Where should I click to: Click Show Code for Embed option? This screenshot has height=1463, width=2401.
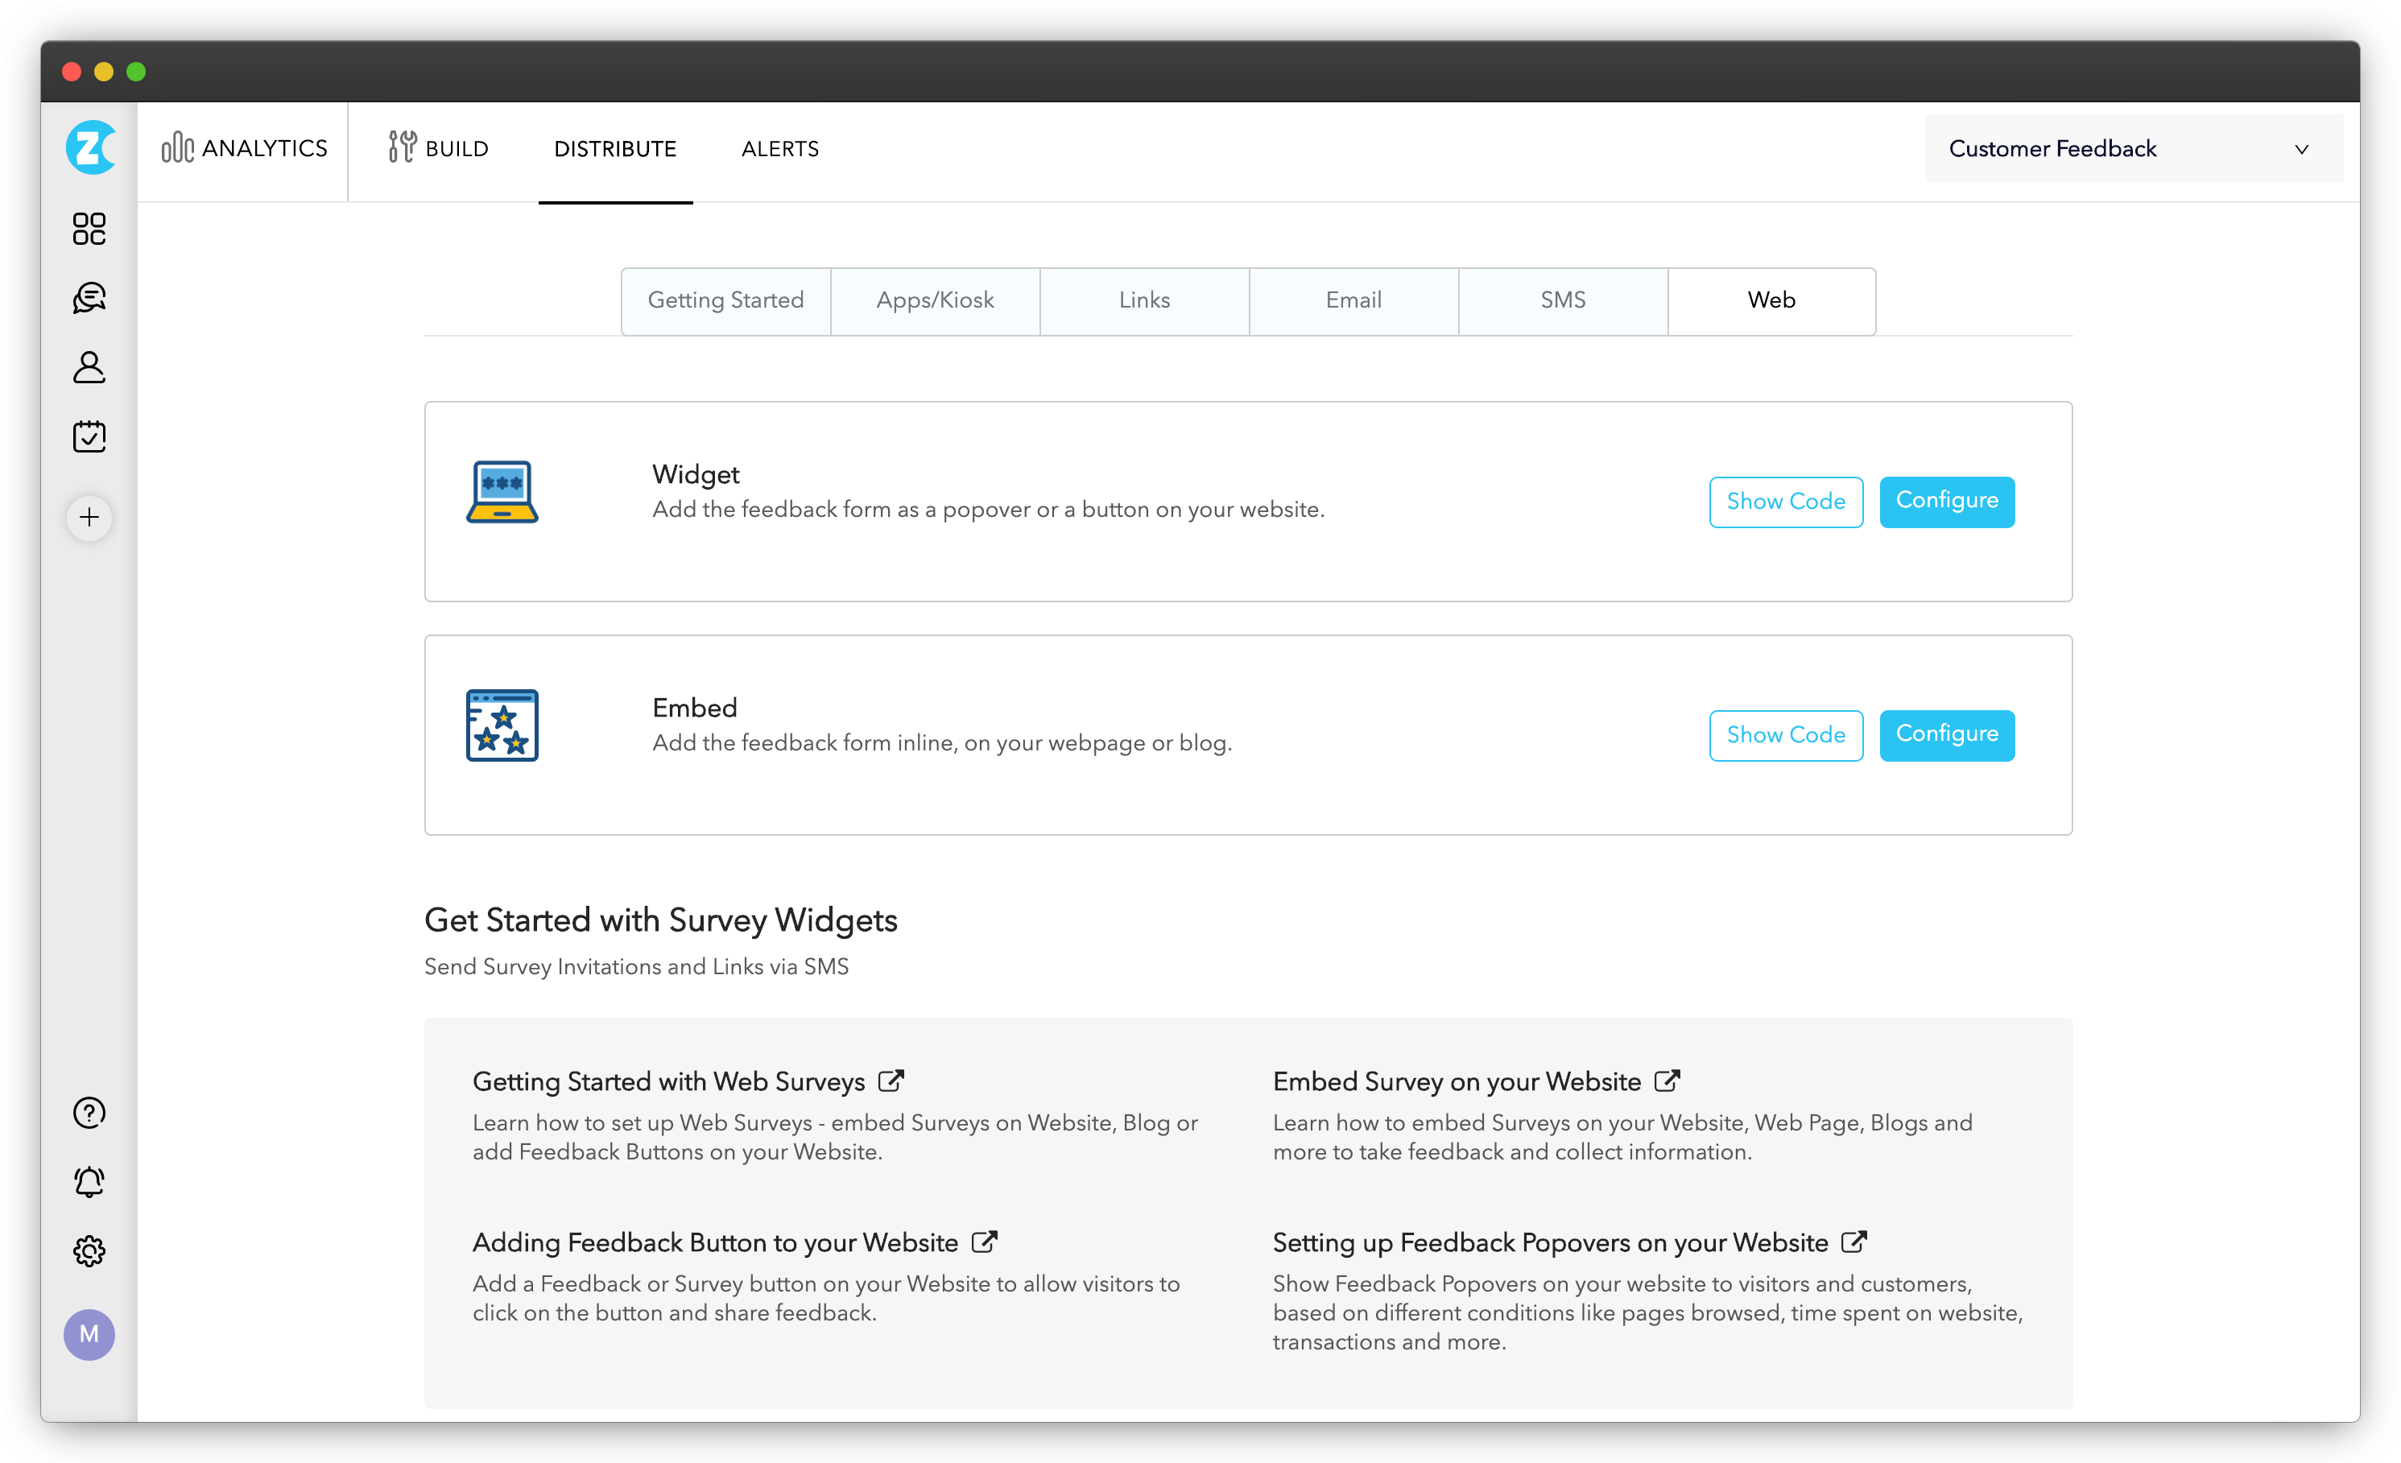tap(1785, 736)
